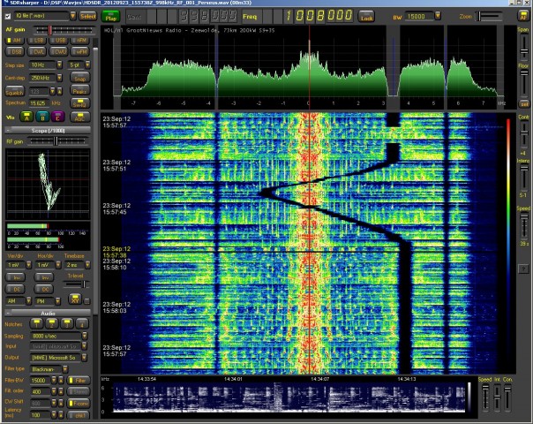
Task: Toggle the checkbox next to IQ file source
Action: [8, 16]
